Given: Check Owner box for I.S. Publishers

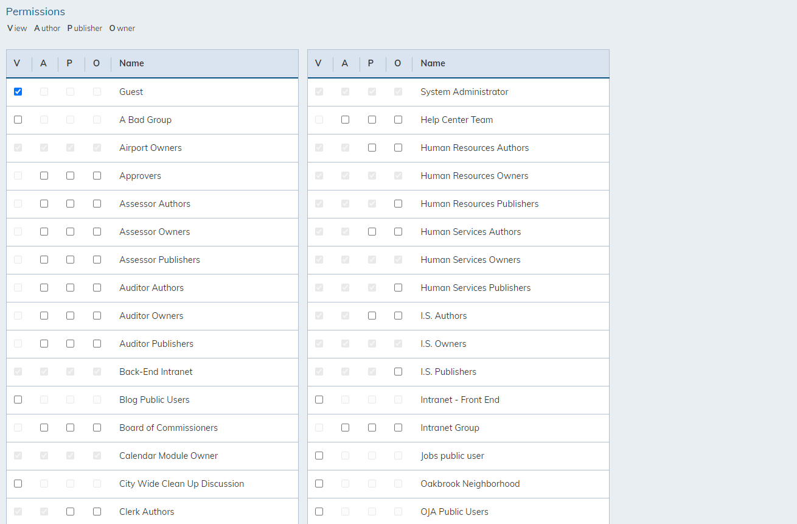Looking at the screenshot, I should (x=398, y=372).
